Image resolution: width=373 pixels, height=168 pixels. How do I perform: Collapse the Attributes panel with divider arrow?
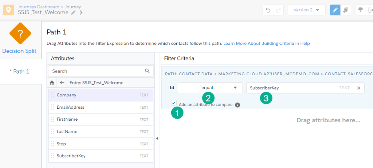pos(157,138)
